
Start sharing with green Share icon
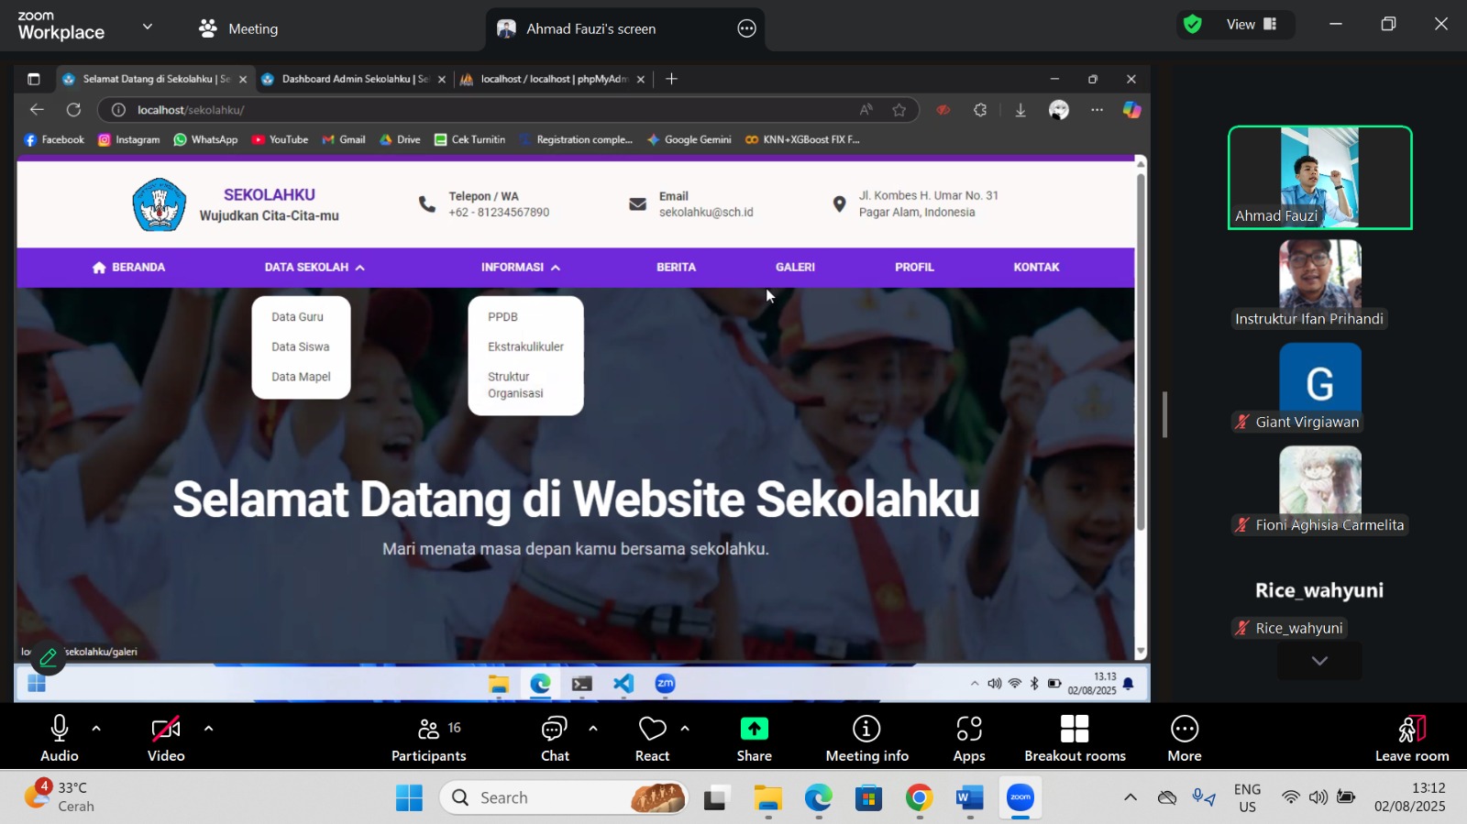click(754, 730)
